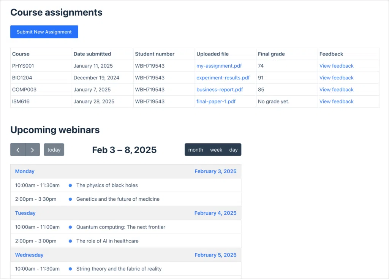
Task: Open The role of AI in healthcare event
Action: pos(107,241)
